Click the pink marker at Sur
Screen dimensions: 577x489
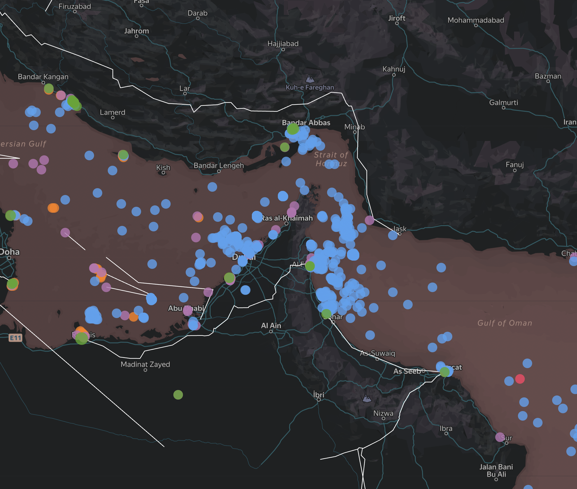500,437
